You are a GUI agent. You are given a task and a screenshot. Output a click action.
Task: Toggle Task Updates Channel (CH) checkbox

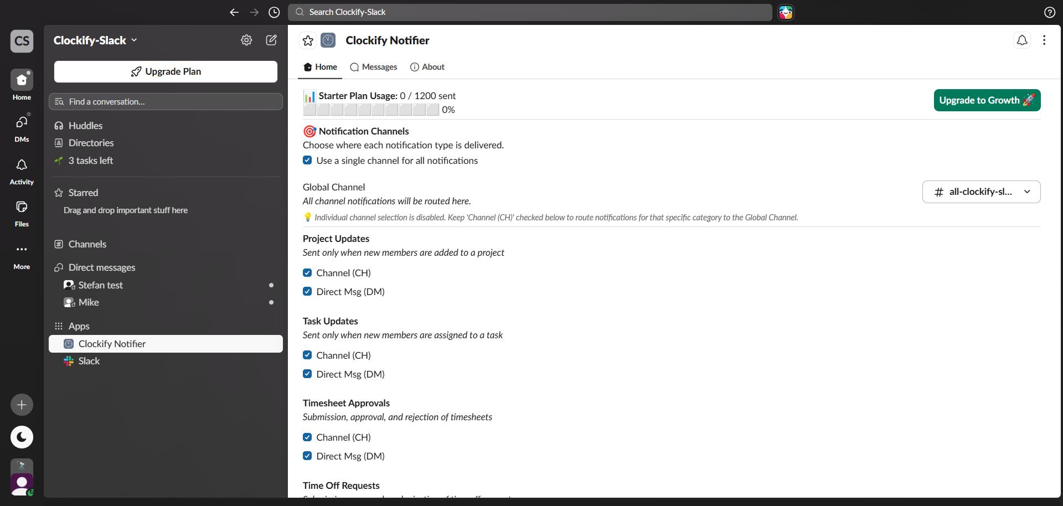(x=307, y=355)
